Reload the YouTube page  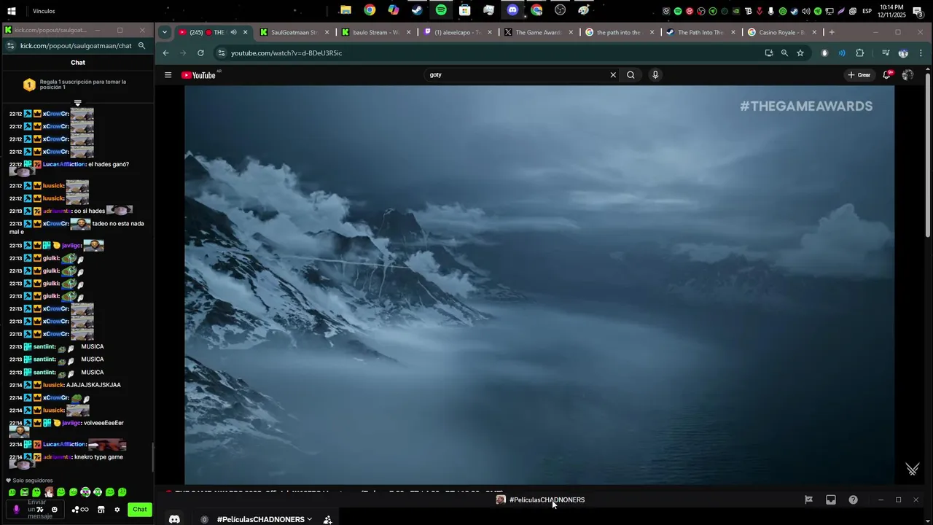click(200, 53)
